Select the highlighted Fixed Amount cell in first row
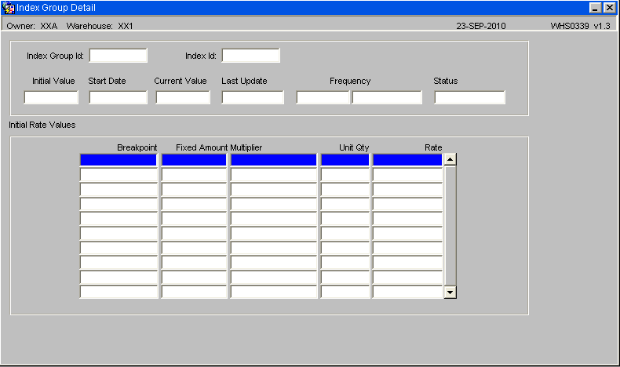The width and height of the screenshot is (620, 367). point(194,160)
